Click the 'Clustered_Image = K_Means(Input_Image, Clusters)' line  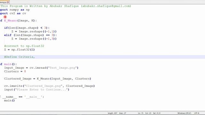pos(47,79)
